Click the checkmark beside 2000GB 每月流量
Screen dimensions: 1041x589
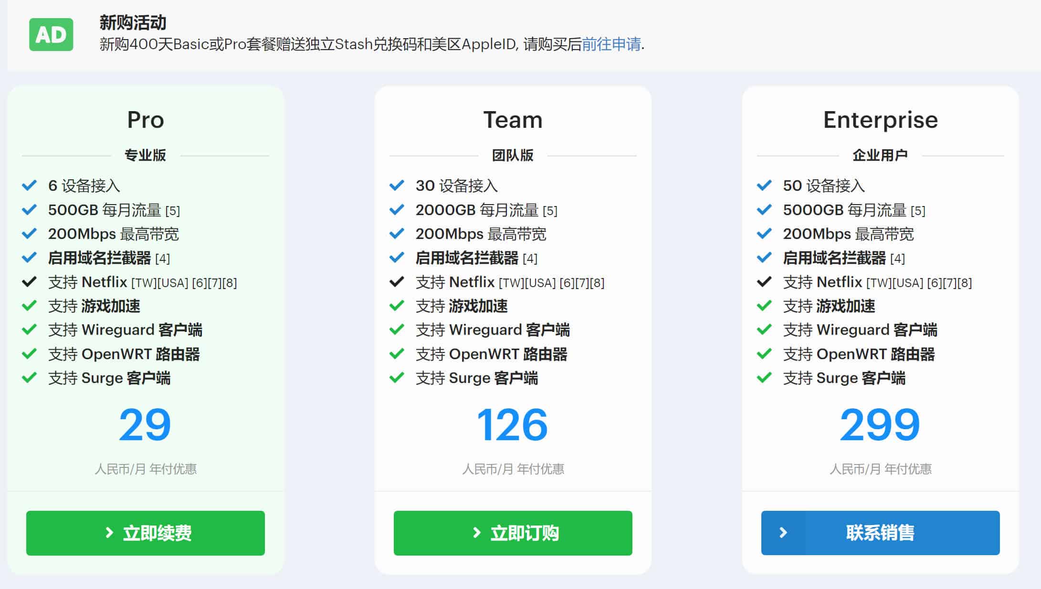(397, 209)
